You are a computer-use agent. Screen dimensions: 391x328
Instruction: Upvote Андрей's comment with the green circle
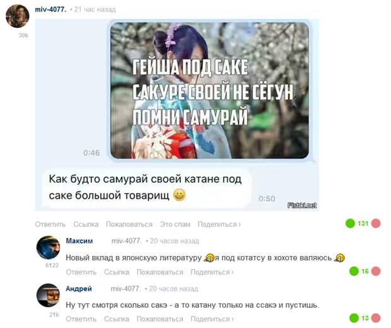click(354, 318)
